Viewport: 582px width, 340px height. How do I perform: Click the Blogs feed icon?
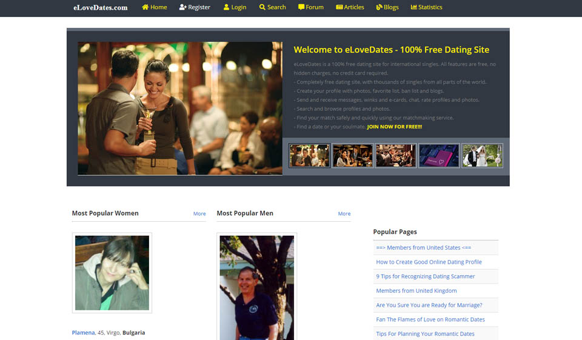[x=379, y=7]
